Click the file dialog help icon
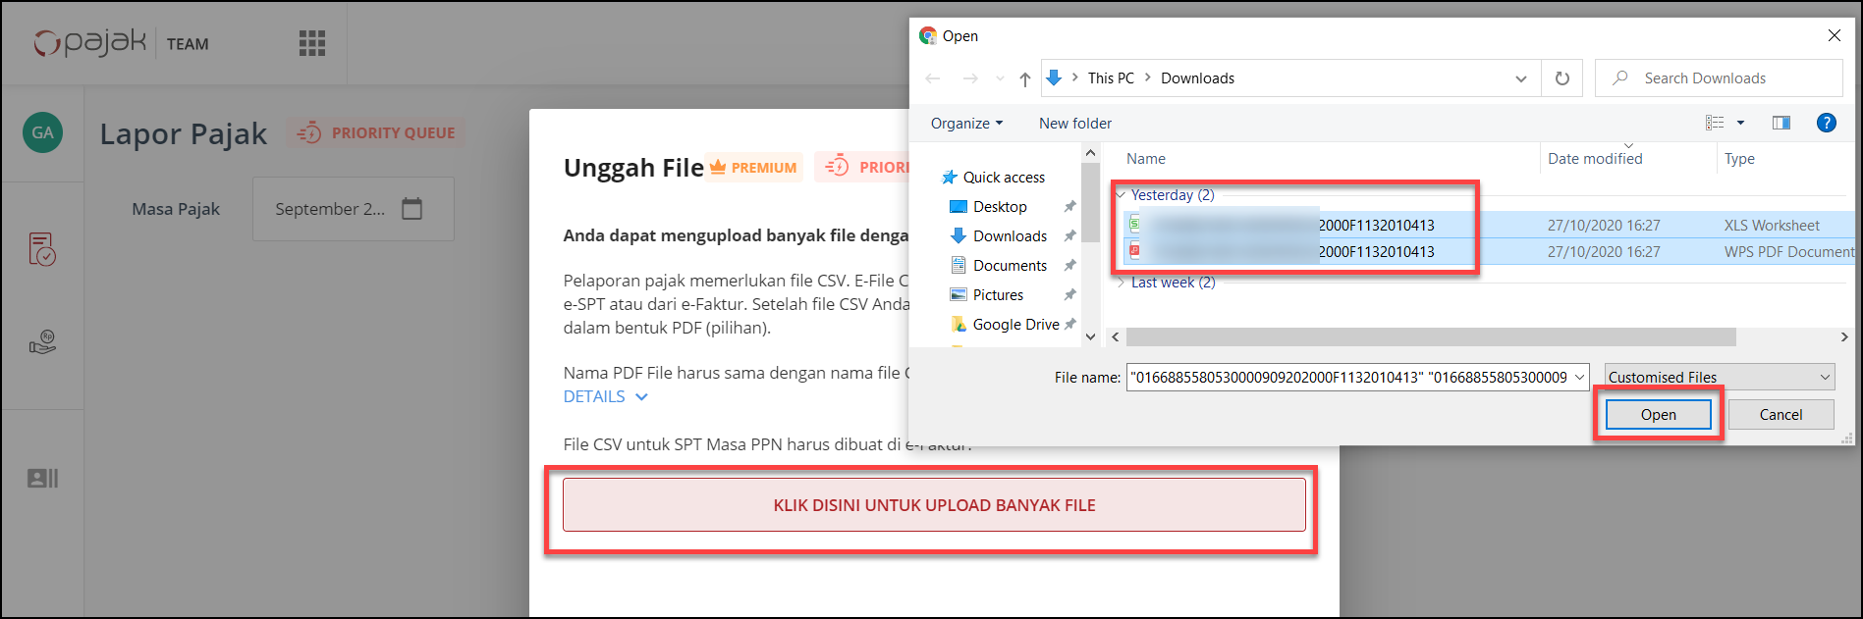 pyautogui.click(x=1826, y=123)
